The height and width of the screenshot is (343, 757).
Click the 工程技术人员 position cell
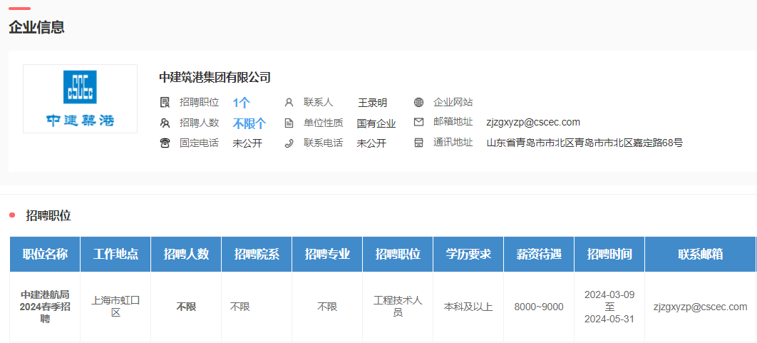(398, 307)
